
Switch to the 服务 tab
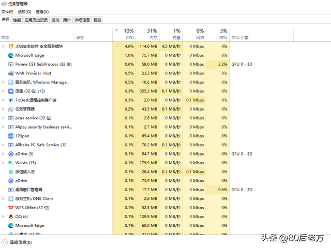pyautogui.click(x=98, y=20)
